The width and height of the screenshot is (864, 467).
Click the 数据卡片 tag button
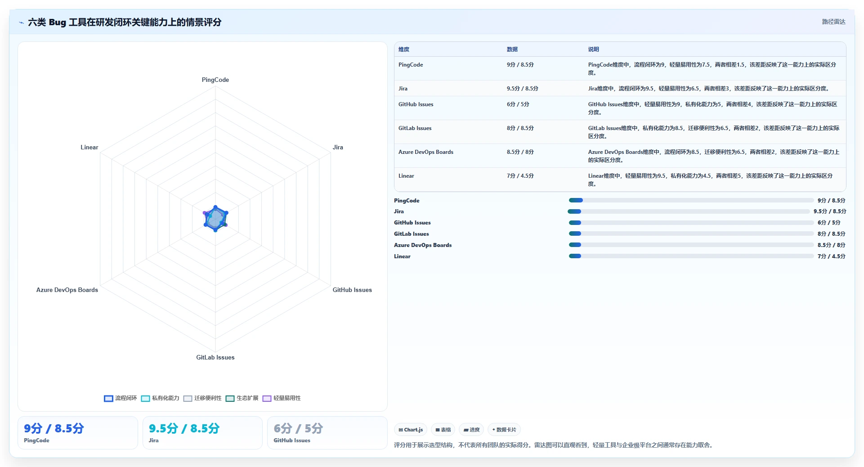coord(504,430)
